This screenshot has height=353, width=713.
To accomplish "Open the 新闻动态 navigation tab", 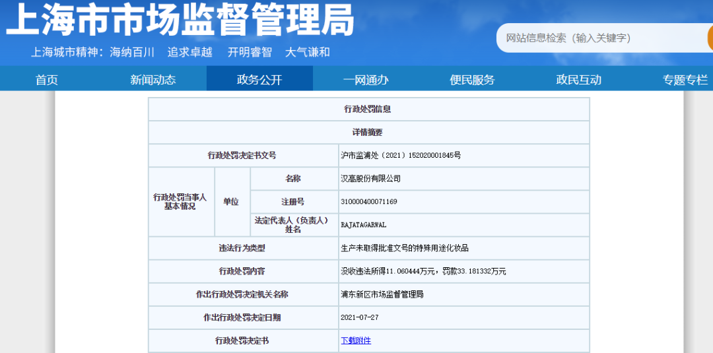I will (153, 80).
